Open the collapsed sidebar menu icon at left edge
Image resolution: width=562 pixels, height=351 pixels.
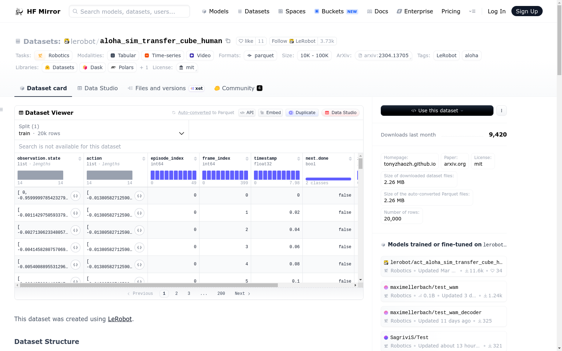tap(1, 110)
